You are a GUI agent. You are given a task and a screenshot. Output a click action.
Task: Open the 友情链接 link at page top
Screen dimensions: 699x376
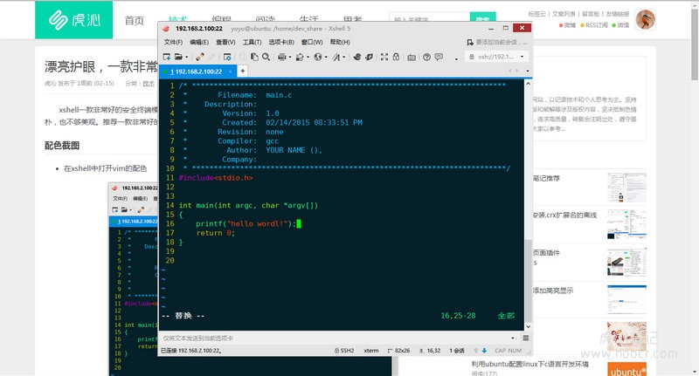click(x=618, y=14)
